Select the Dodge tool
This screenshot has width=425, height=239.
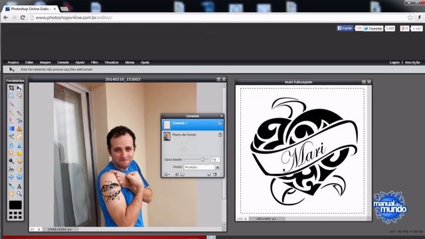[x=11, y=161]
